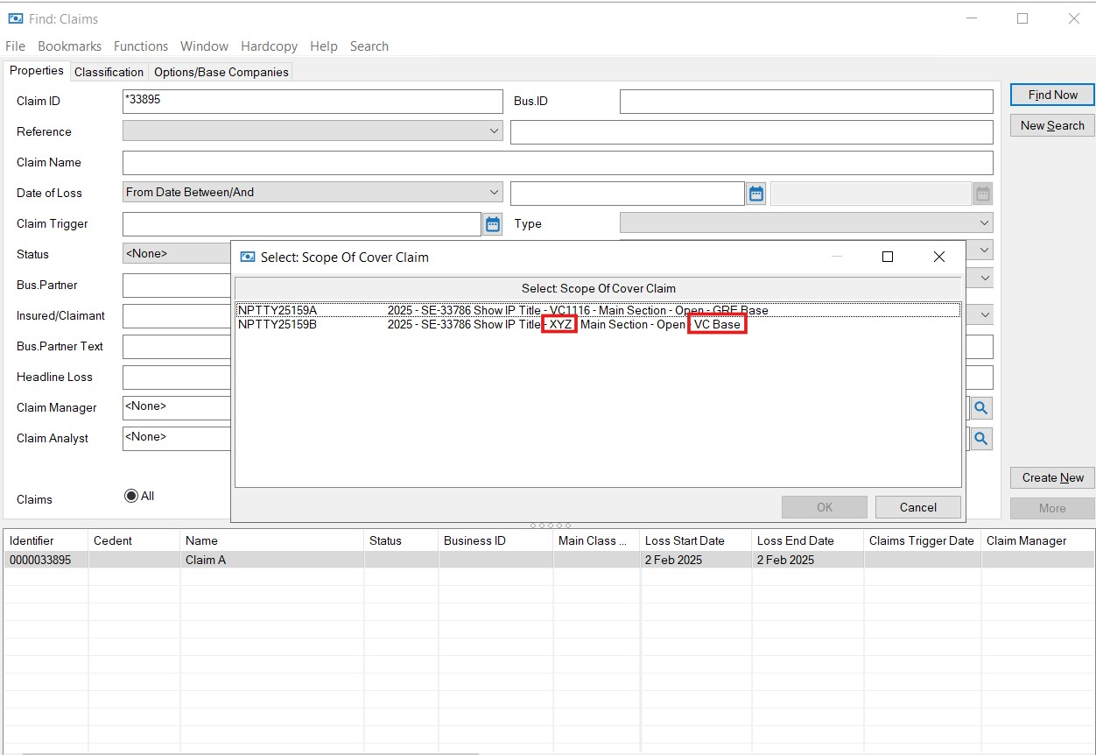
Task: Click the Find Now button
Action: click(1052, 95)
